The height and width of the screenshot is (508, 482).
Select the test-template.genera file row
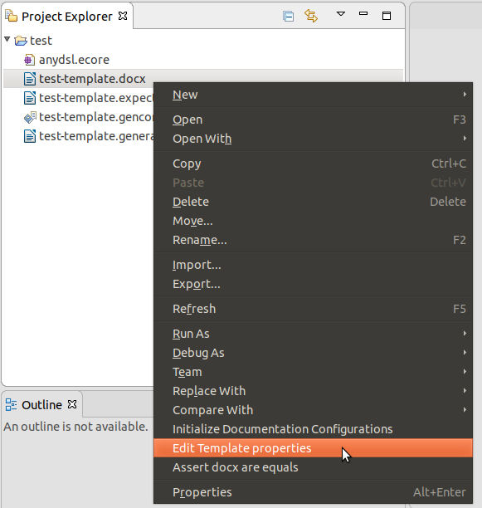pos(79,136)
